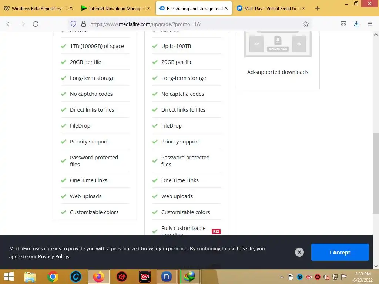Click Long-term storage in the 100TB column
This screenshot has width=379, height=284.
pyautogui.click(x=184, y=78)
